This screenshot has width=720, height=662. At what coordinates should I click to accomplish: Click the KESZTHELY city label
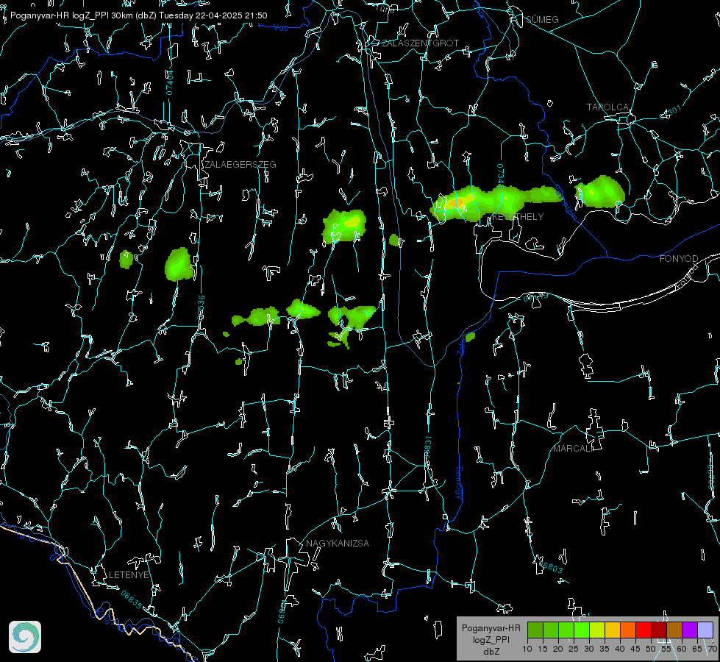pos(518,217)
